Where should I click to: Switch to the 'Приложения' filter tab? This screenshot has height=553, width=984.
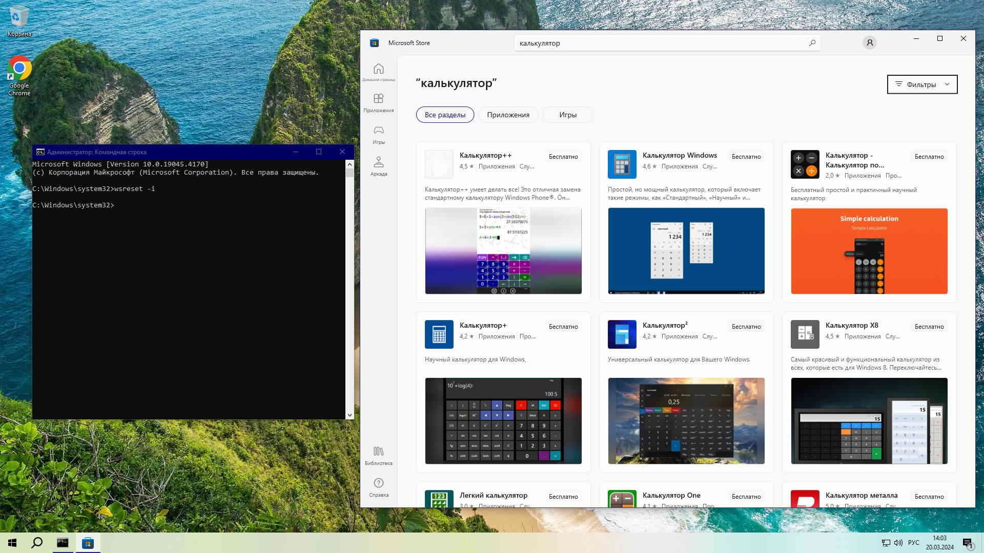tap(508, 115)
